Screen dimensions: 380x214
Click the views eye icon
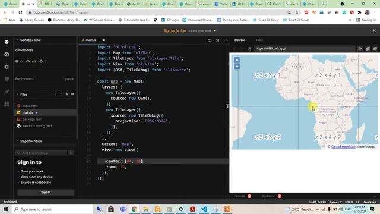[x=28, y=61]
